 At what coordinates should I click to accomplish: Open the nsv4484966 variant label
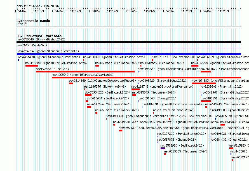(194, 128)
